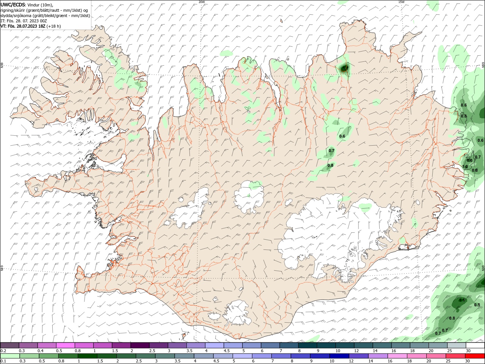Click the pale green 0.1 rain legend swatch

point(10,356)
